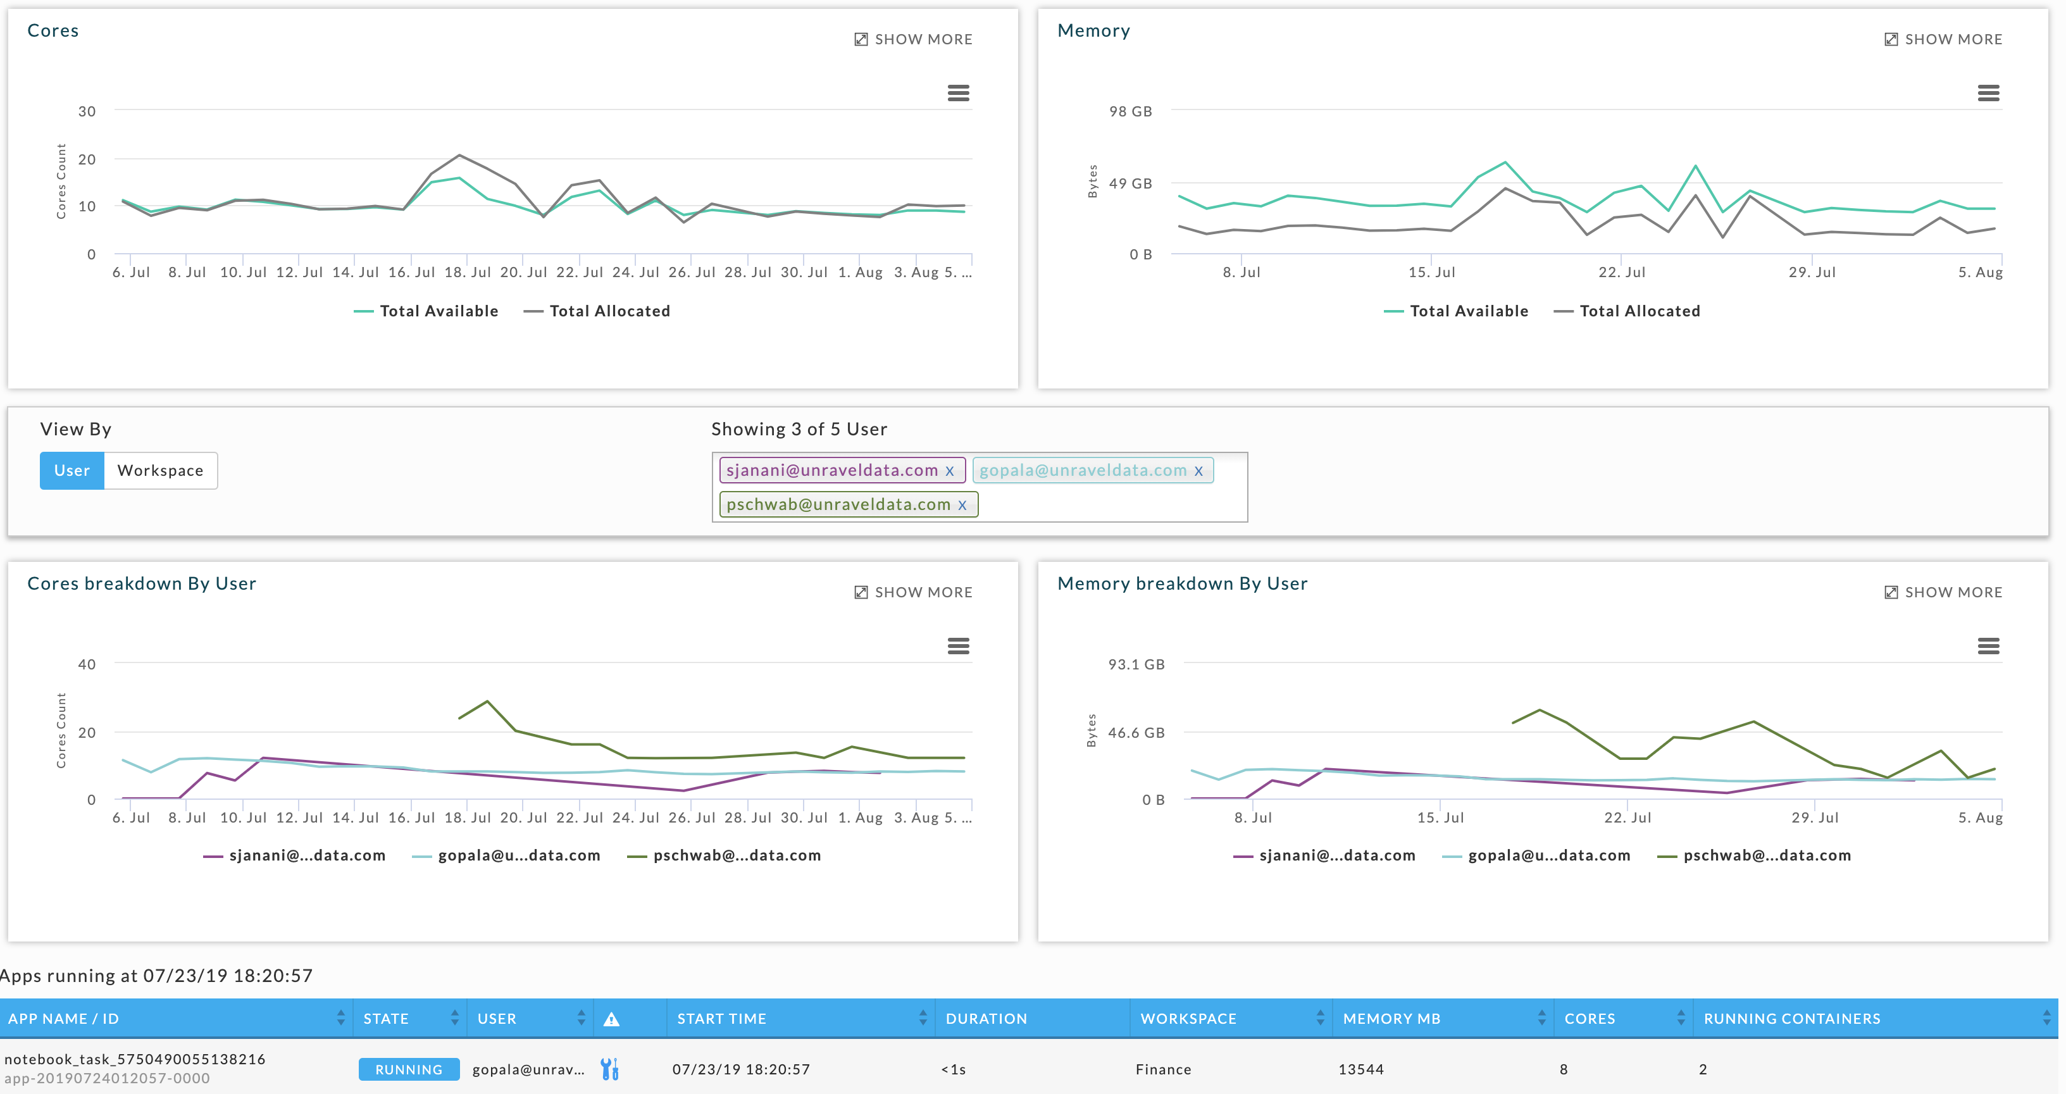The height and width of the screenshot is (1094, 2066).
Task: Toggle Total Available series in Memory legend
Action: tap(1455, 311)
